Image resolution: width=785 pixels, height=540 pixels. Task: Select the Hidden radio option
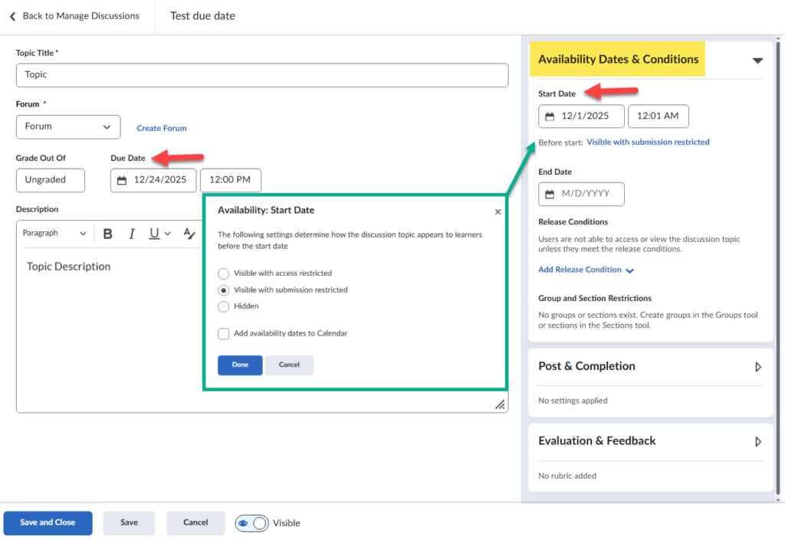pos(224,306)
